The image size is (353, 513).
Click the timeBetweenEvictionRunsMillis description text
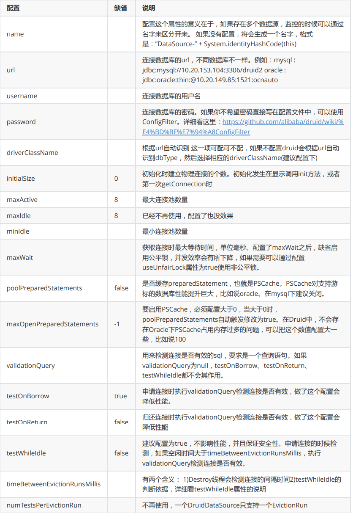pos(242,484)
